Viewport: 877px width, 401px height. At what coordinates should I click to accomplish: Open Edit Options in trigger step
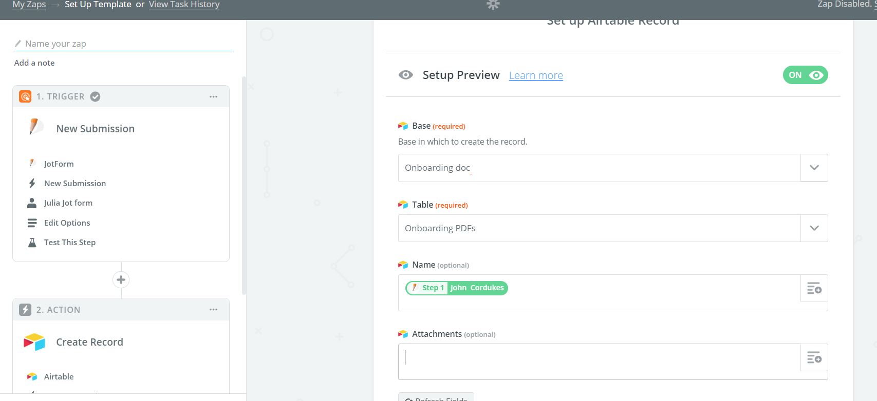tap(67, 223)
